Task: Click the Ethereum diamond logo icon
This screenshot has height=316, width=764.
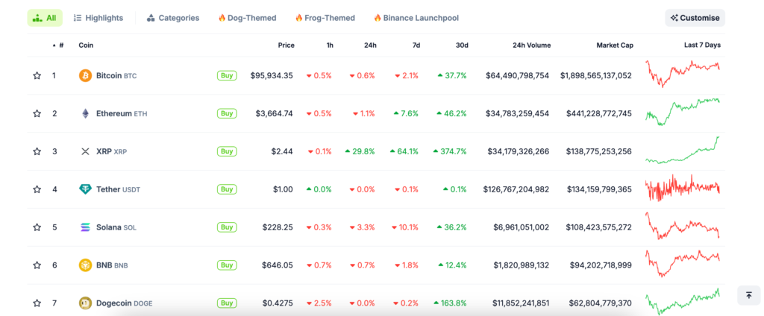Action: point(85,113)
